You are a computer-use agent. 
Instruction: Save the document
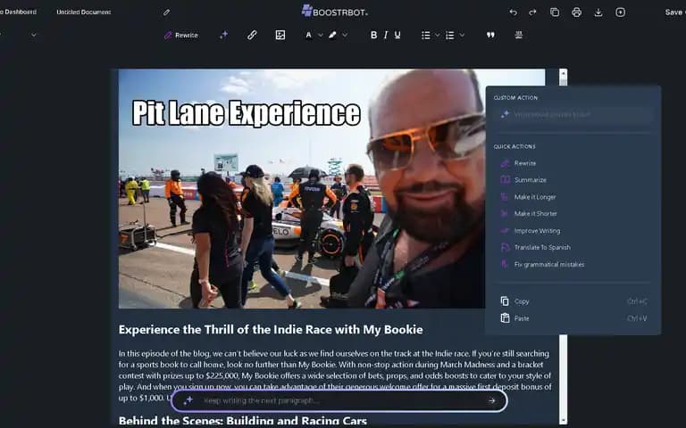tap(674, 12)
